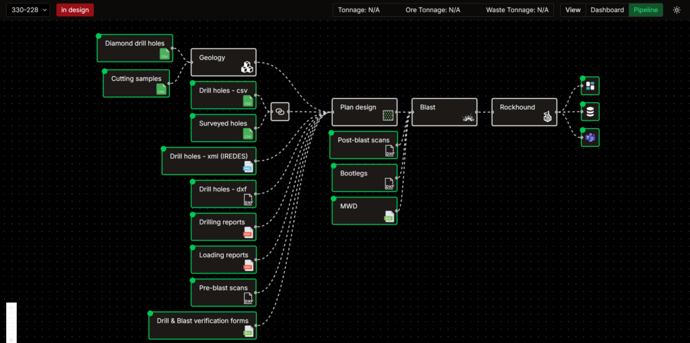
Task: Click XML file icon on IREDES node
Action: 248,166
